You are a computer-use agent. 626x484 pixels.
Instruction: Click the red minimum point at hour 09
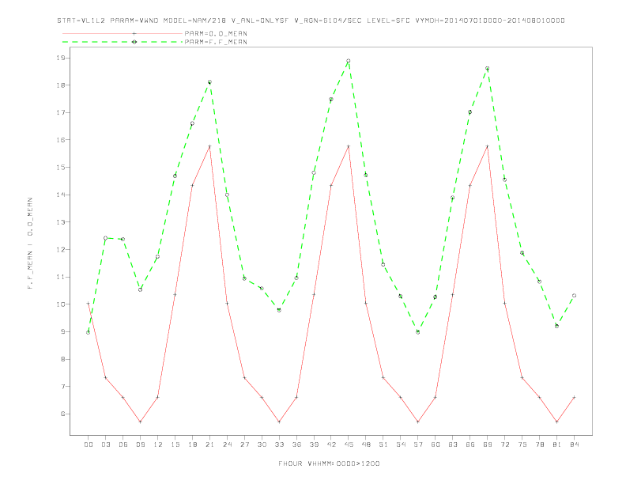[140, 422]
